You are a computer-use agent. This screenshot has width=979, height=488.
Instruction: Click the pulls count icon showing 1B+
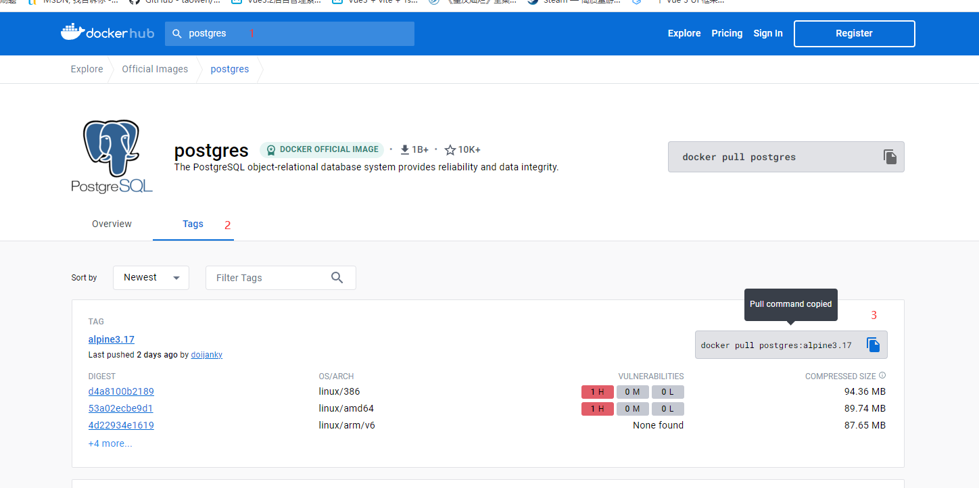click(x=404, y=149)
